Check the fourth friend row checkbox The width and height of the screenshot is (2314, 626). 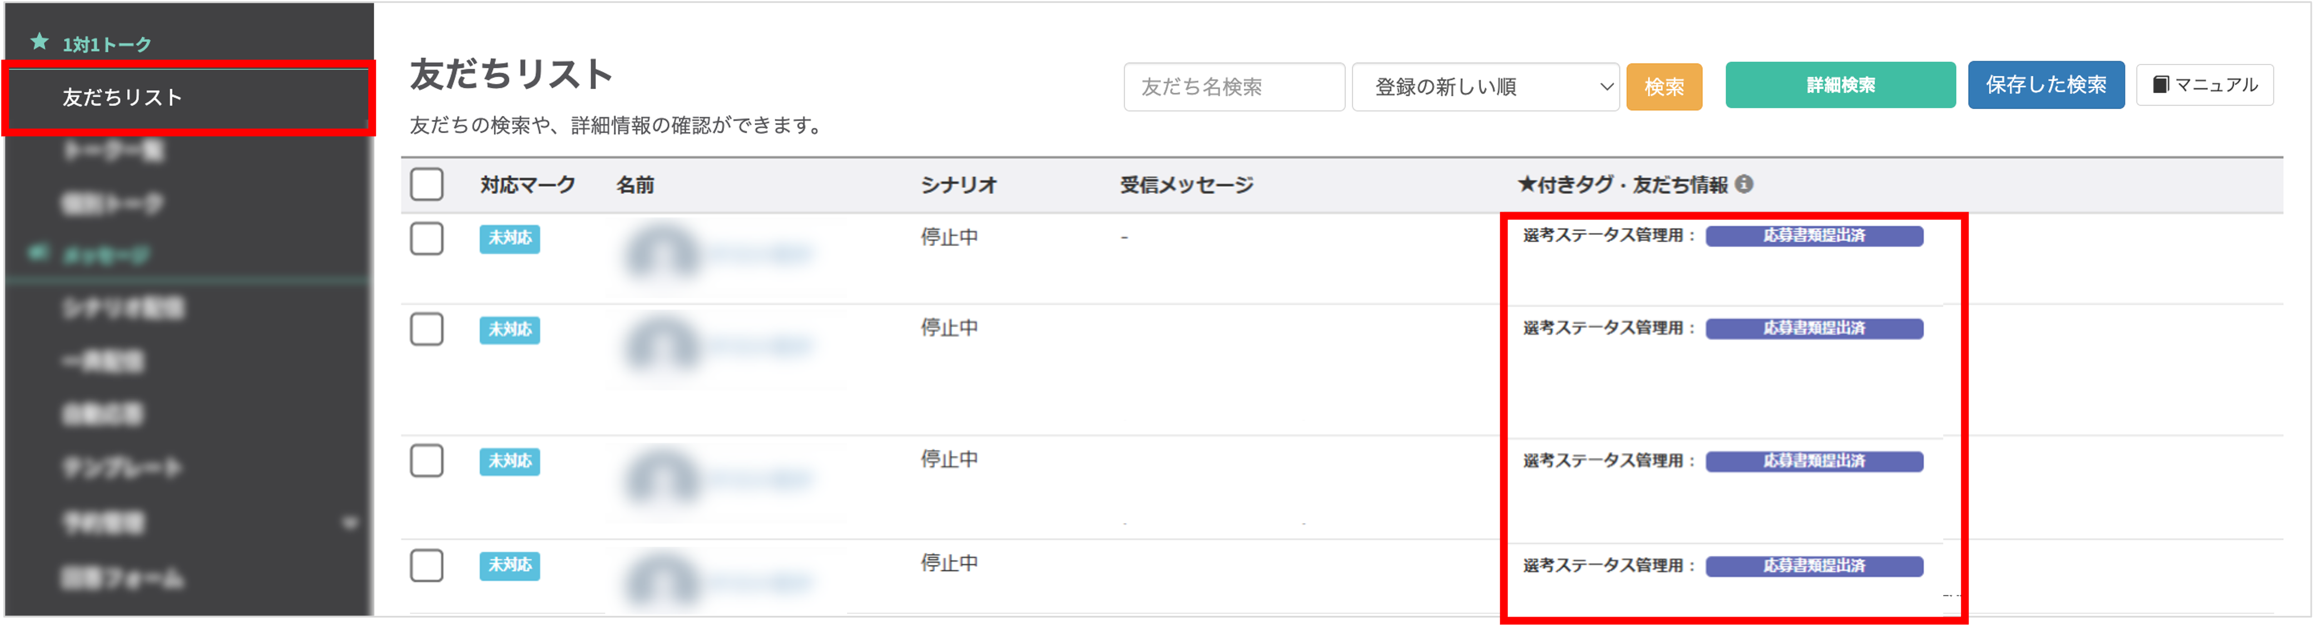(x=427, y=565)
